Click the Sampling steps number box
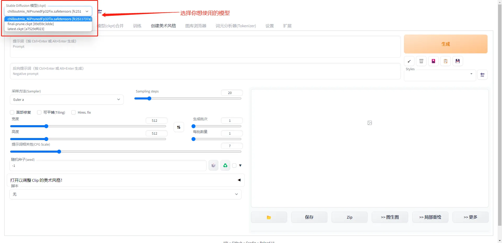This screenshot has width=502, height=243. pyautogui.click(x=232, y=93)
